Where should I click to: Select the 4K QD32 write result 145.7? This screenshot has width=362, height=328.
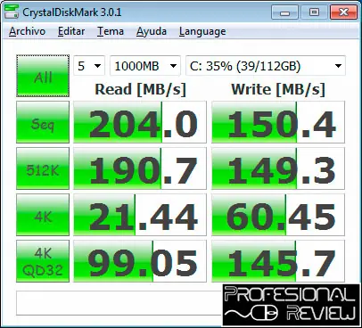(278, 261)
